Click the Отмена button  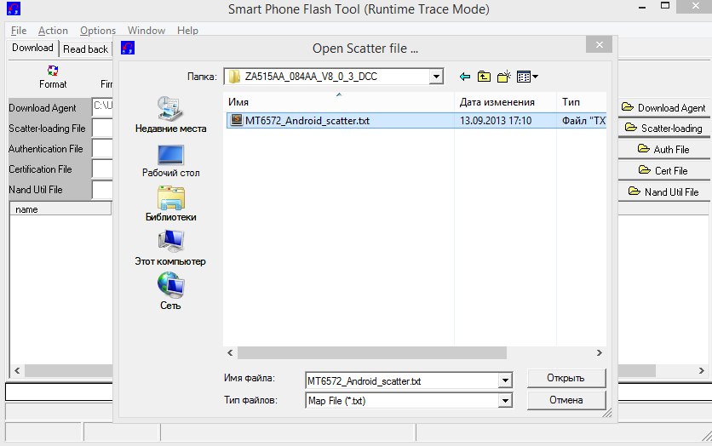pos(566,400)
